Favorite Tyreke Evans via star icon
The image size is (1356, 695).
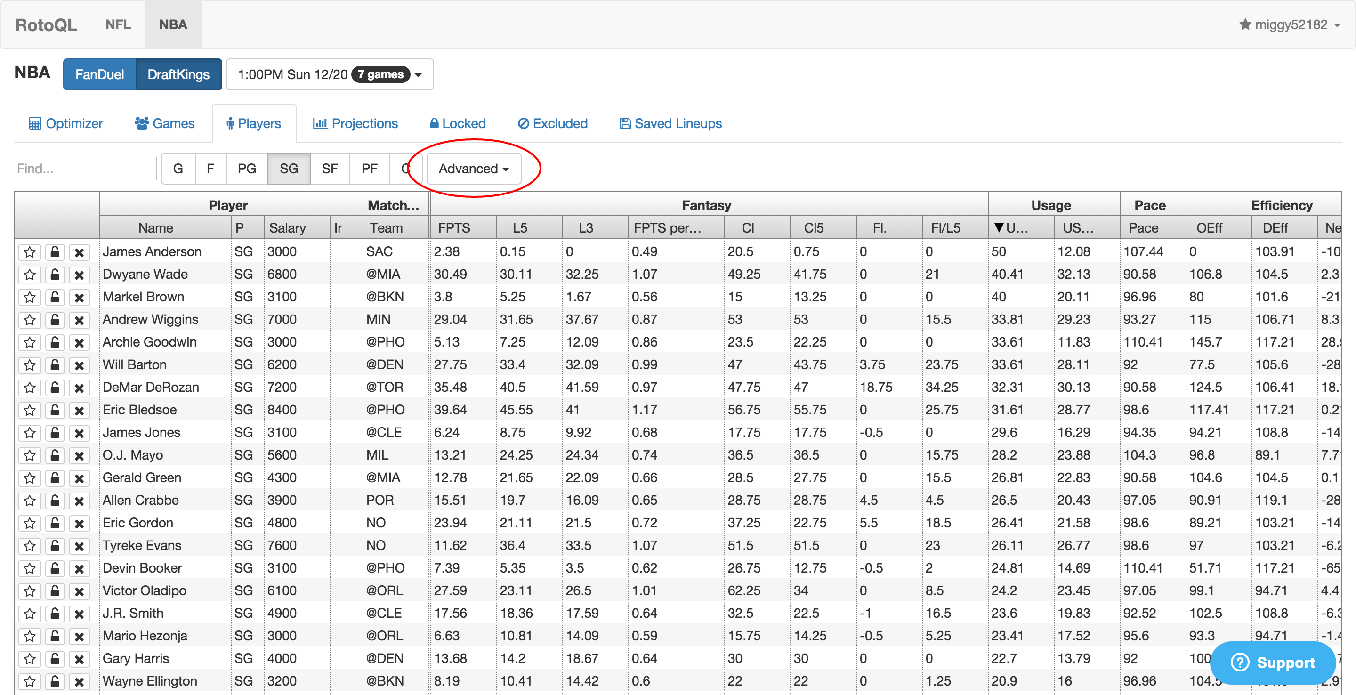[30, 547]
